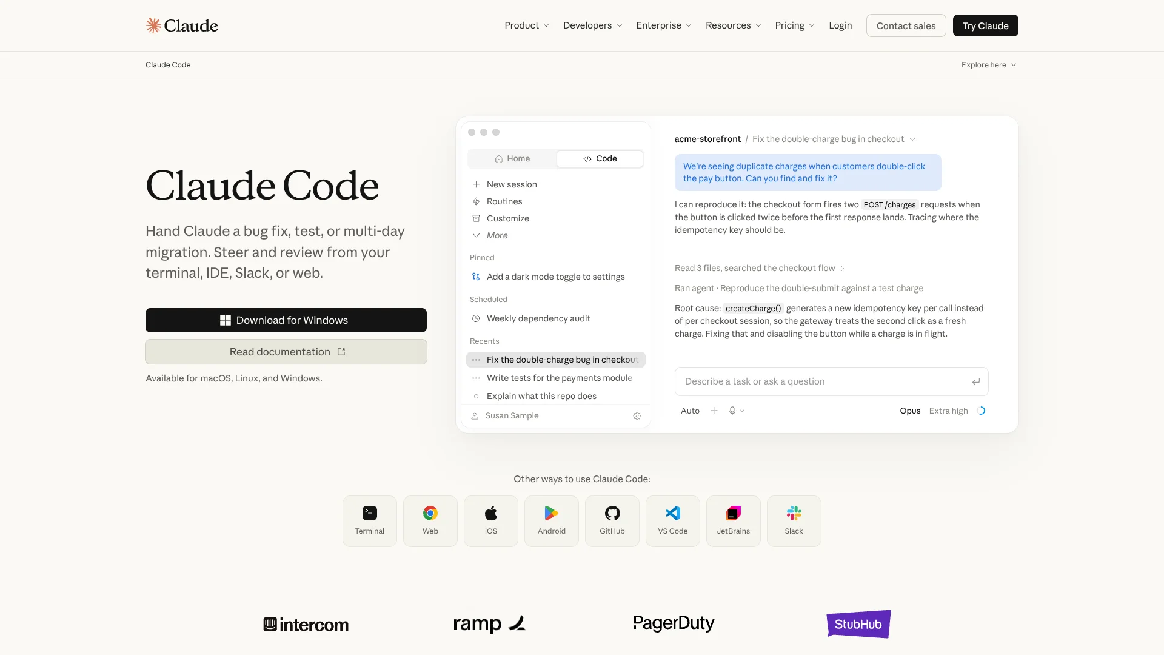Image resolution: width=1164 pixels, height=655 pixels.
Task: Switch to the Home tab
Action: (512, 158)
